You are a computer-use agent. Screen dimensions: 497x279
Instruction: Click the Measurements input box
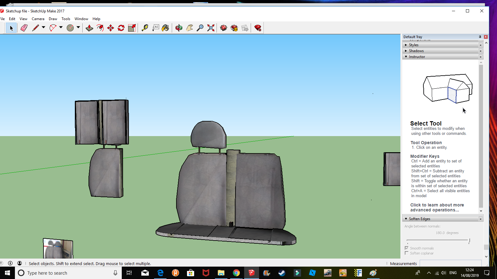click(450, 263)
